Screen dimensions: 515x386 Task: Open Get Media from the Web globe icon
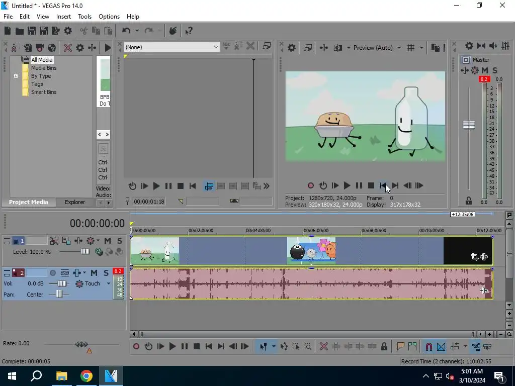[x=52, y=48]
